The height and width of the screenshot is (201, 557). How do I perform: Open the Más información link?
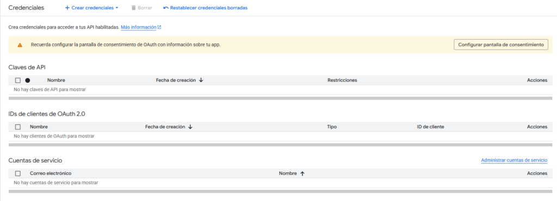coord(139,27)
